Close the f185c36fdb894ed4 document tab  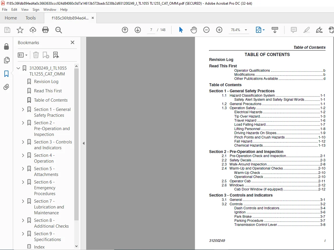pyautogui.click(x=93, y=18)
